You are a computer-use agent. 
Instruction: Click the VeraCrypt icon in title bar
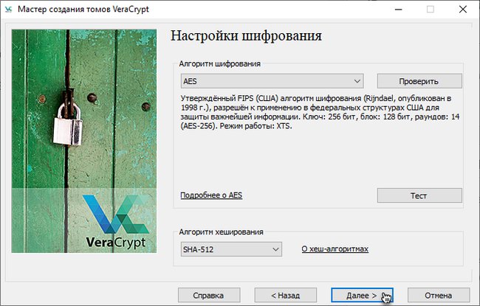click(x=8, y=9)
